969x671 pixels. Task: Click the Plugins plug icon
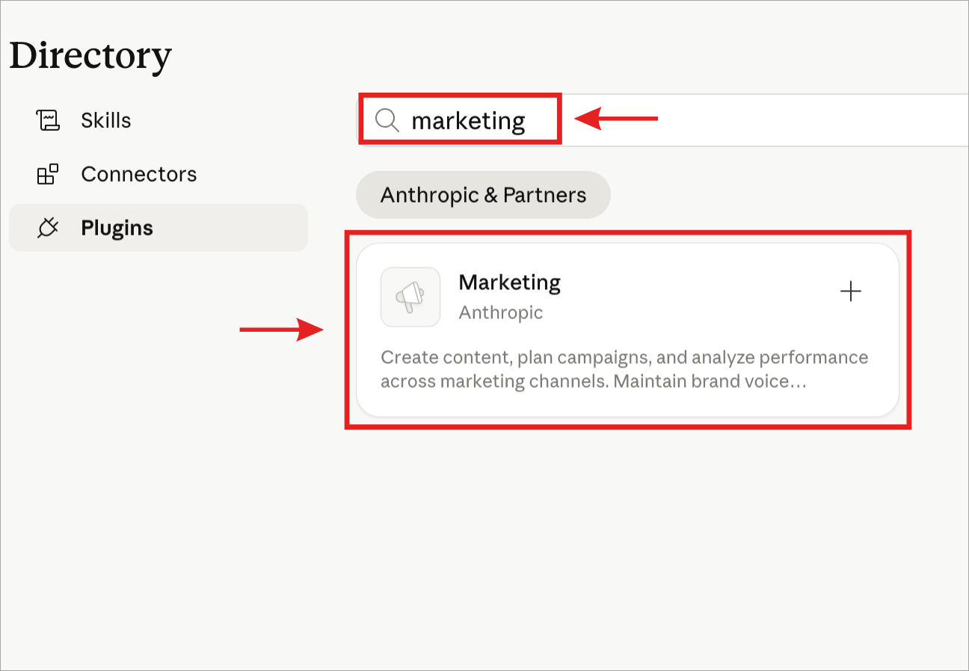click(48, 228)
